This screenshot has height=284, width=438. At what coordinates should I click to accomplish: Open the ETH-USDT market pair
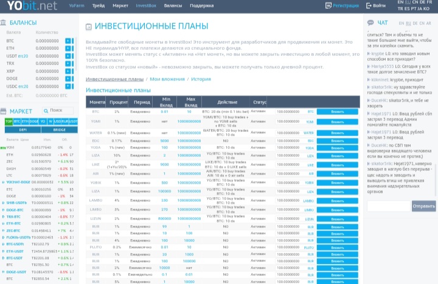pos(15,251)
